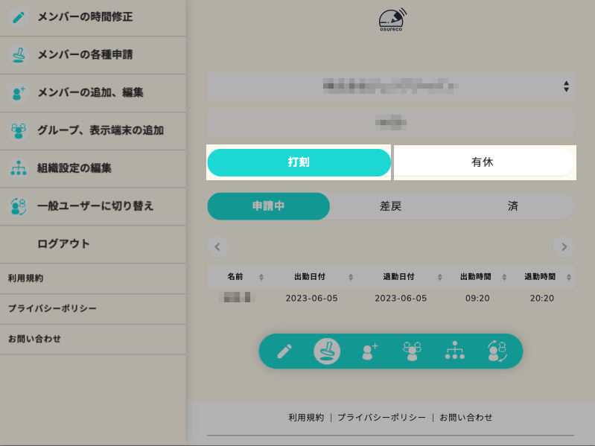Click the group icon in bottom toolbar
This screenshot has width=595, height=446.
(x=412, y=351)
